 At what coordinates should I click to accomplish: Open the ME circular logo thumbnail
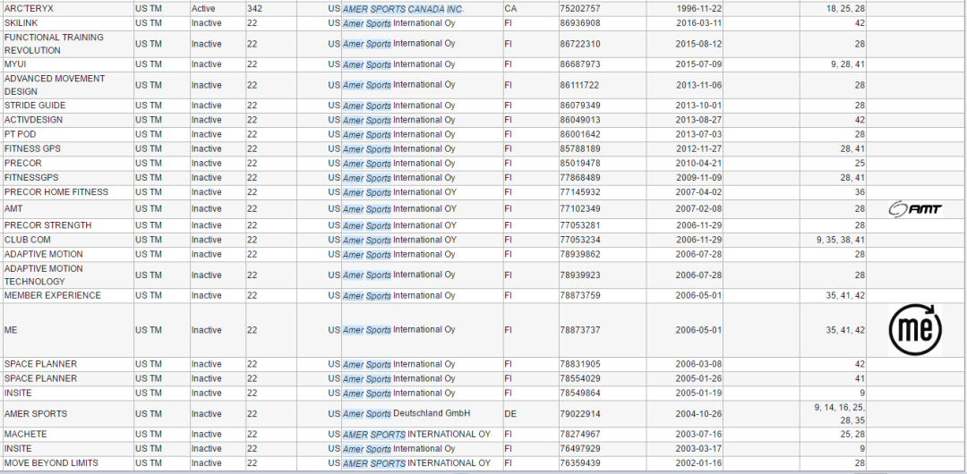click(915, 330)
